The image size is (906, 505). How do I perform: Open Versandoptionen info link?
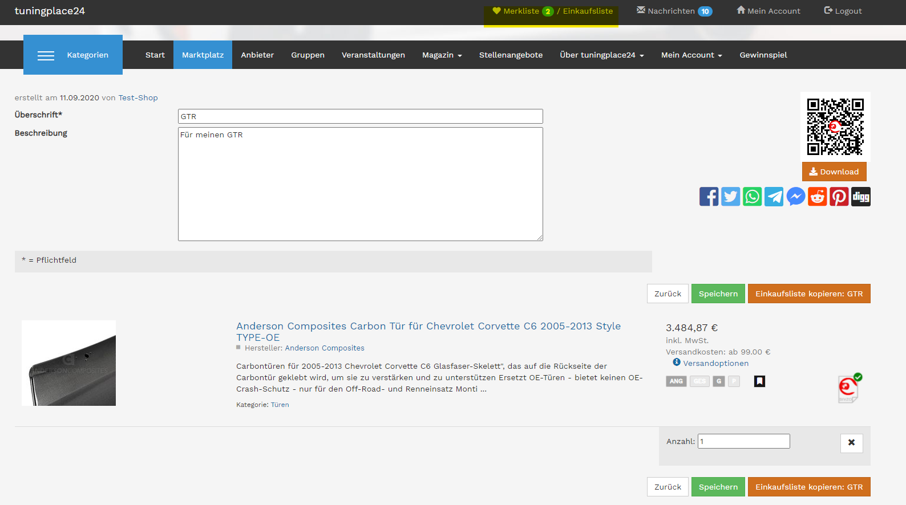point(715,363)
